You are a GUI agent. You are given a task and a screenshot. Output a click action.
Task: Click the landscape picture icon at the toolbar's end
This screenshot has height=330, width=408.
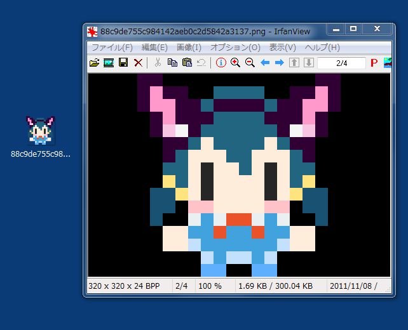(x=387, y=63)
